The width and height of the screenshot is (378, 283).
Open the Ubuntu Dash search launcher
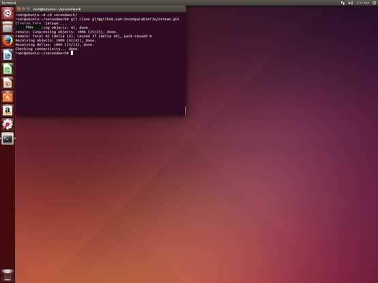[x=8, y=14]
